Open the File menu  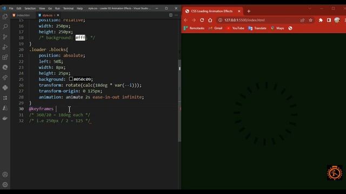[11, 9]
